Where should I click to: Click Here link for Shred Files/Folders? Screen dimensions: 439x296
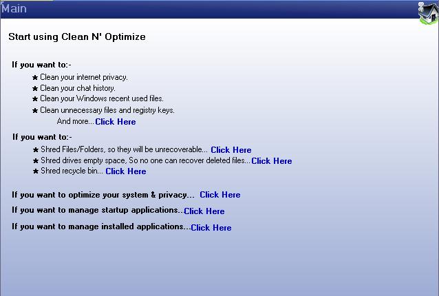pyautogui.click(x=231, y=150)
